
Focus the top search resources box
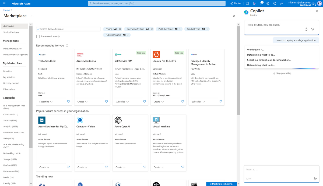click(157, 3)
